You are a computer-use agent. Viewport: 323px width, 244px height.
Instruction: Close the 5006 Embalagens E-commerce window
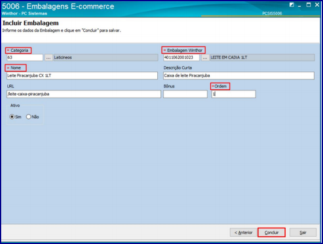pyautogui.click(x=317, y=5)
